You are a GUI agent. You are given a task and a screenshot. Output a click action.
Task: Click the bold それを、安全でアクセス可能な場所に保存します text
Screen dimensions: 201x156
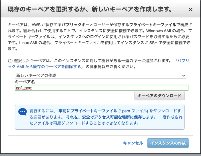(x=111, y=117)
